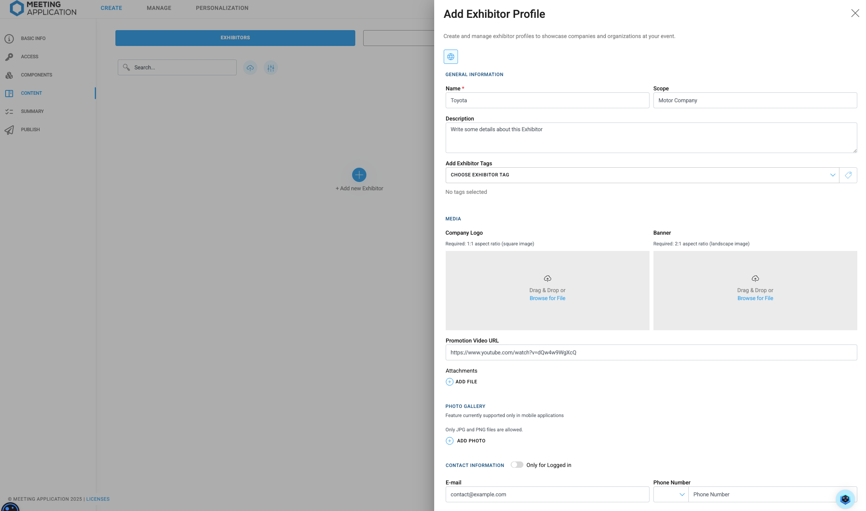Screen dimensions: 866x511
Task: Click the Add File label
Action: (466, 382)
